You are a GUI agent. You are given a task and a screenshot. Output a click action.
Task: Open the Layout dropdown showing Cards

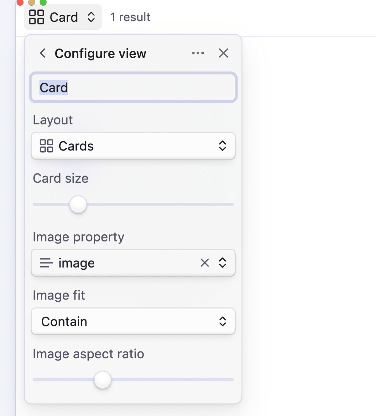(133, 146)
